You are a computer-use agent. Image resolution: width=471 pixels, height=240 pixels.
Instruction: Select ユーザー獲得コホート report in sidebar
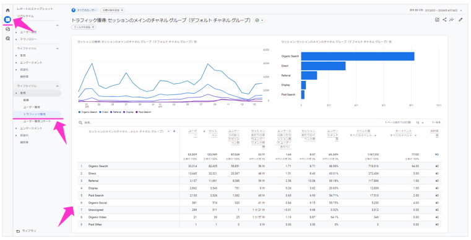click(37, 122)
